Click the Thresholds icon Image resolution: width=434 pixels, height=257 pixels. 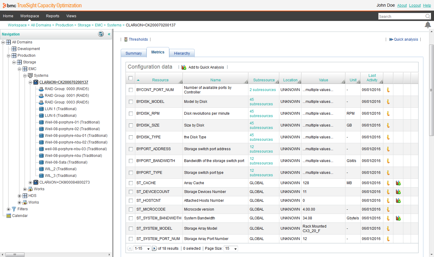point(126,39)
